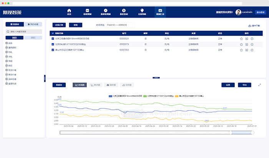This screenshot has height=158, width=269.
Task: Click the user avatar for caoxinxin
Action: tap(238, 12)
